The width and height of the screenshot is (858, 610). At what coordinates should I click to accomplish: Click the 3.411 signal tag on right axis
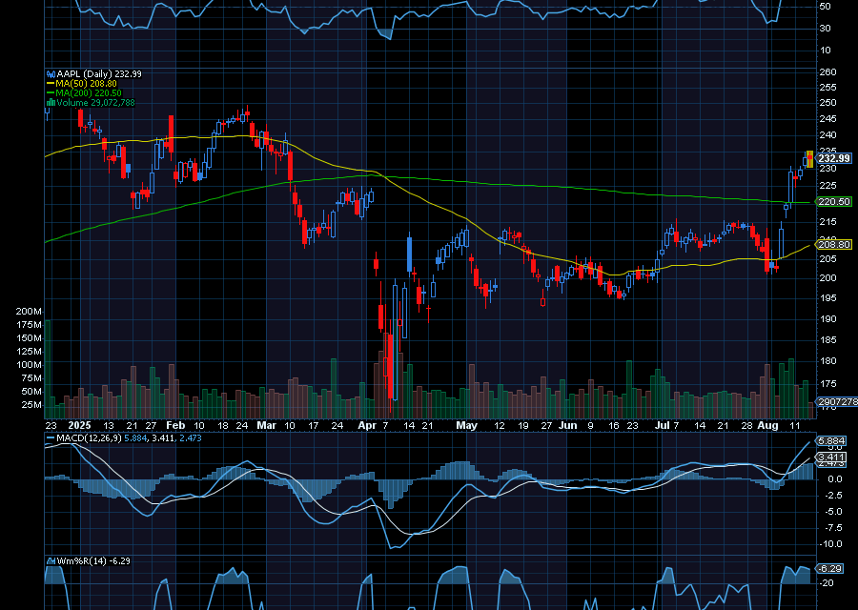pyautogui.click(x=831, y=457)
